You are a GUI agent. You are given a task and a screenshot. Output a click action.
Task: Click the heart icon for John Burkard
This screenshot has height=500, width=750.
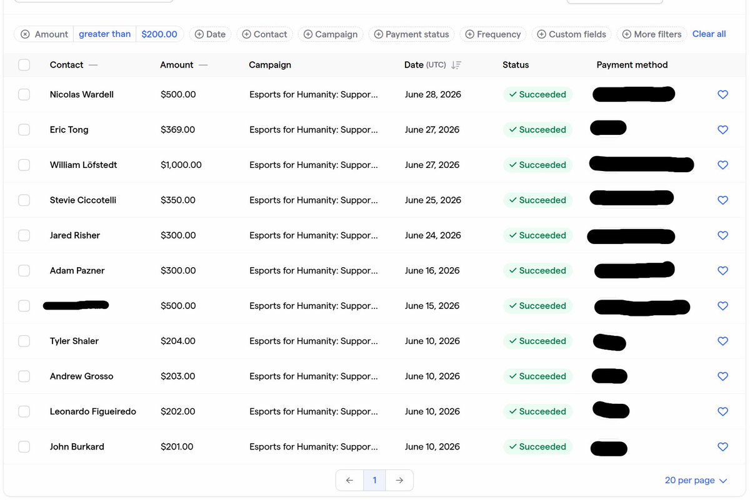click(722, 447)
